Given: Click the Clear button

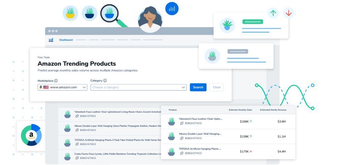Looking at the screenshot, I should click(x=217, y=87).
